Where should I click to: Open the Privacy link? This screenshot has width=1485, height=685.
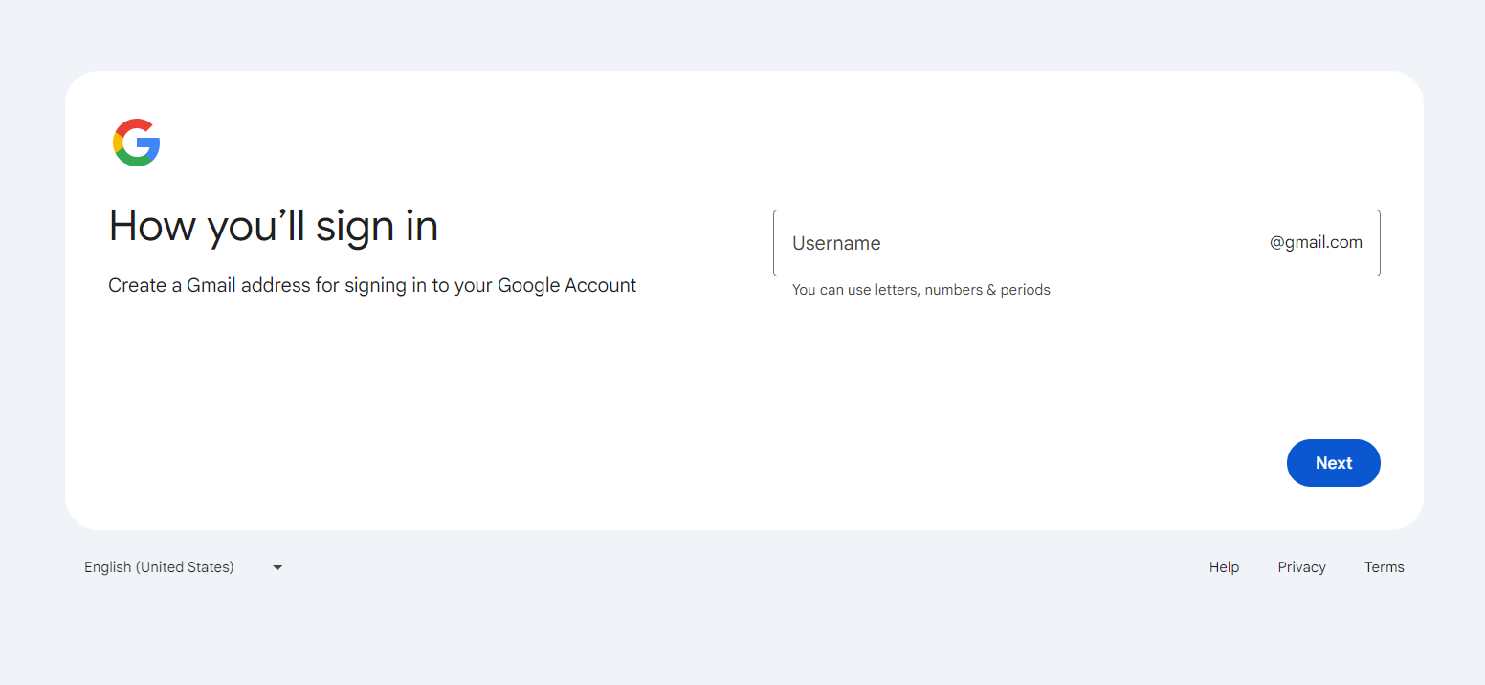coord(1301,567)
